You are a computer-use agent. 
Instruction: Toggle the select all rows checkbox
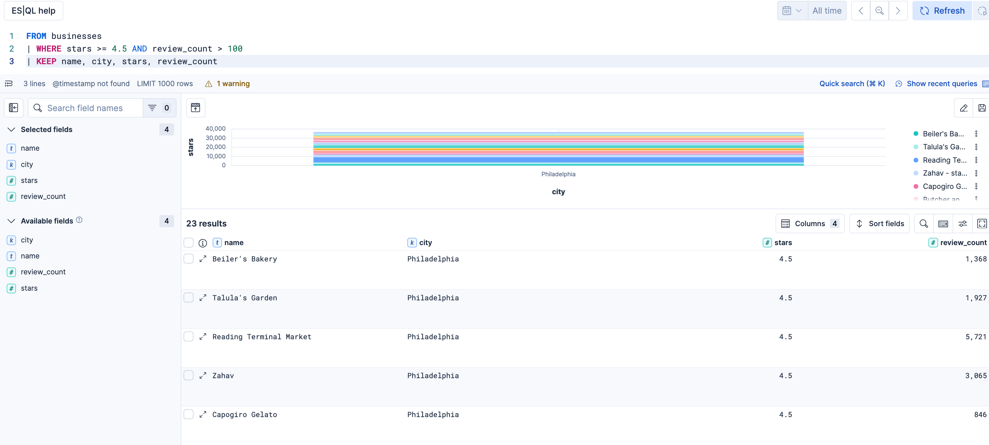click(188, 242)
